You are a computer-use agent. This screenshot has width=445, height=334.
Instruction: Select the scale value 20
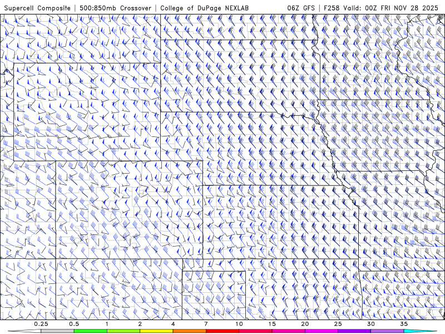(305, 324)
